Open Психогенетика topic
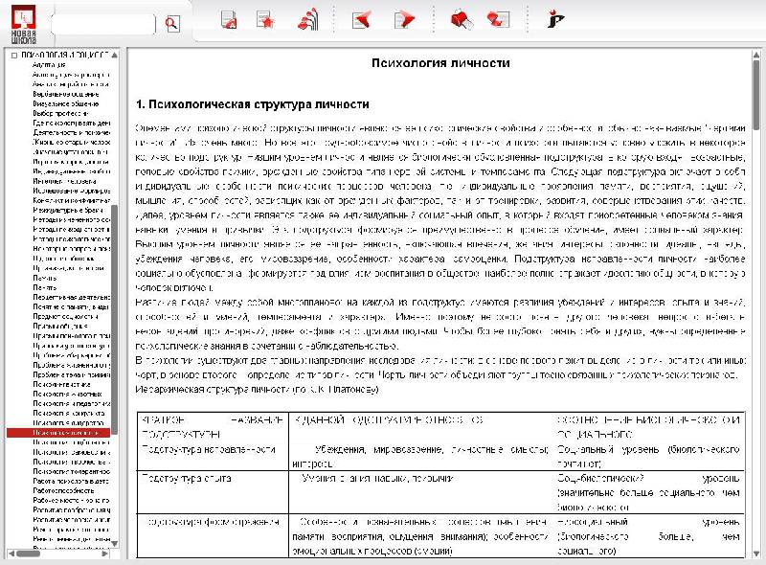The height and width of the screenshot is (565, 766). pos(61,384)
